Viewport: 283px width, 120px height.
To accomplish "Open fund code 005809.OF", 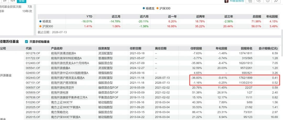I will click(x=33, y=93).
